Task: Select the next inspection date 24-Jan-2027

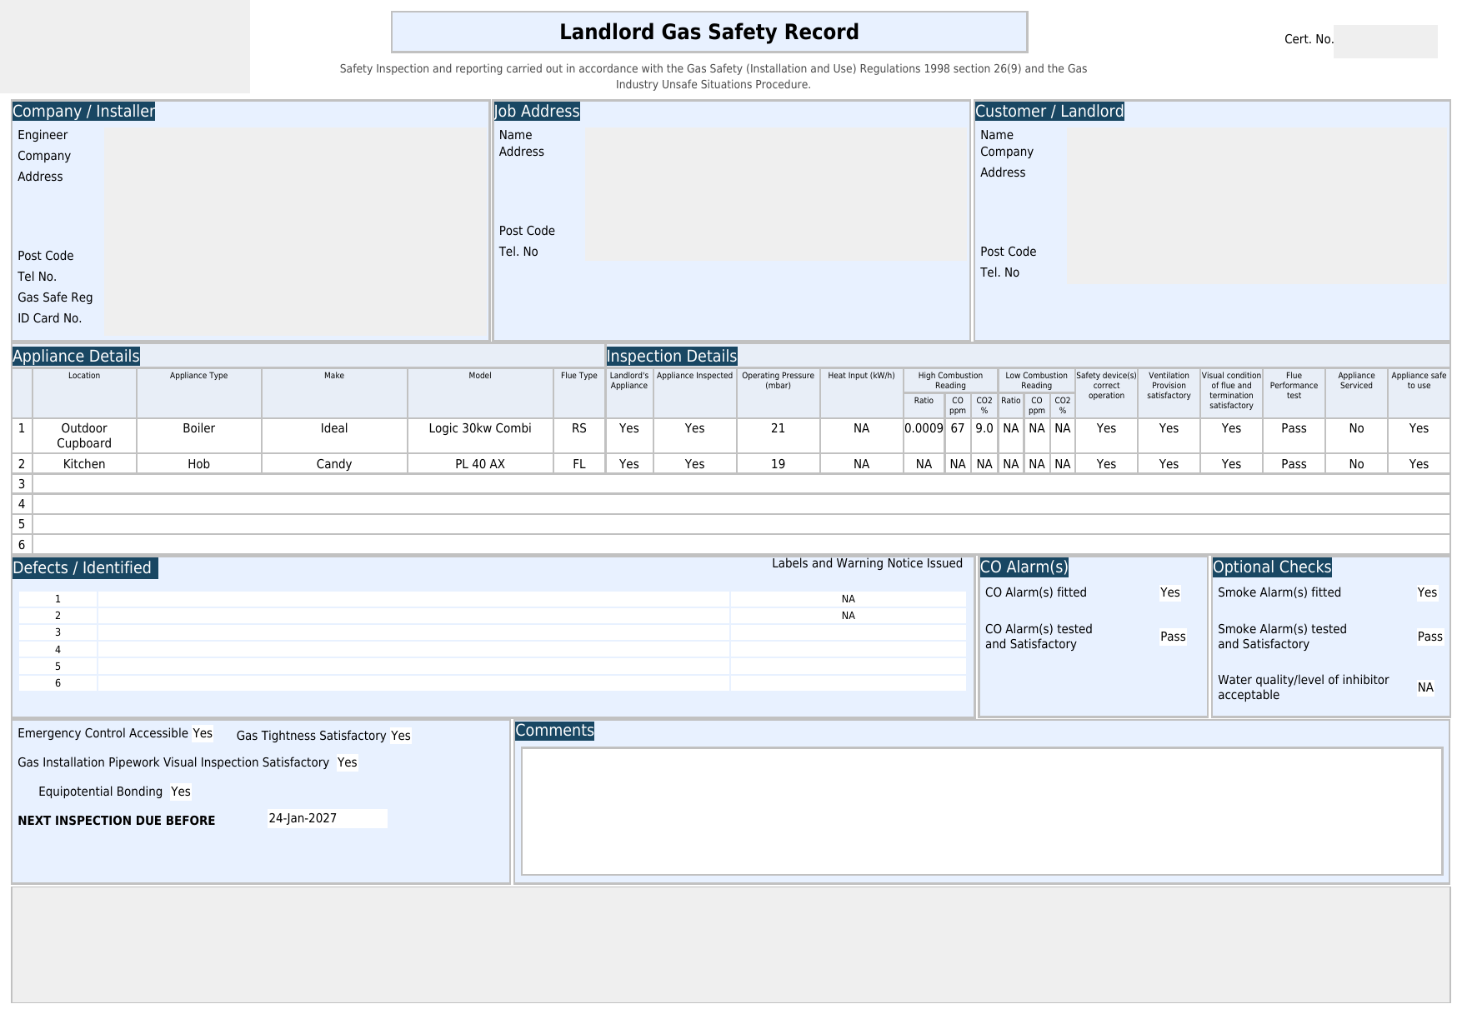Action: 328,818
